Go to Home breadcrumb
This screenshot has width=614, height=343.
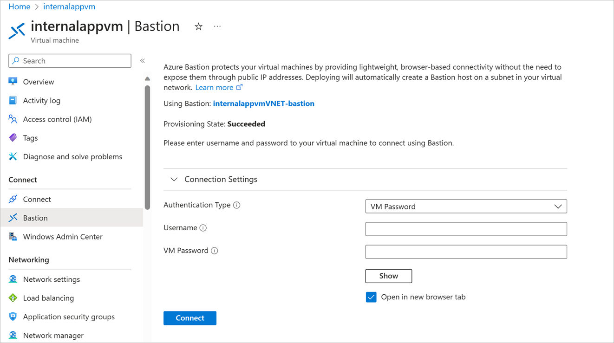pos(20,6)
